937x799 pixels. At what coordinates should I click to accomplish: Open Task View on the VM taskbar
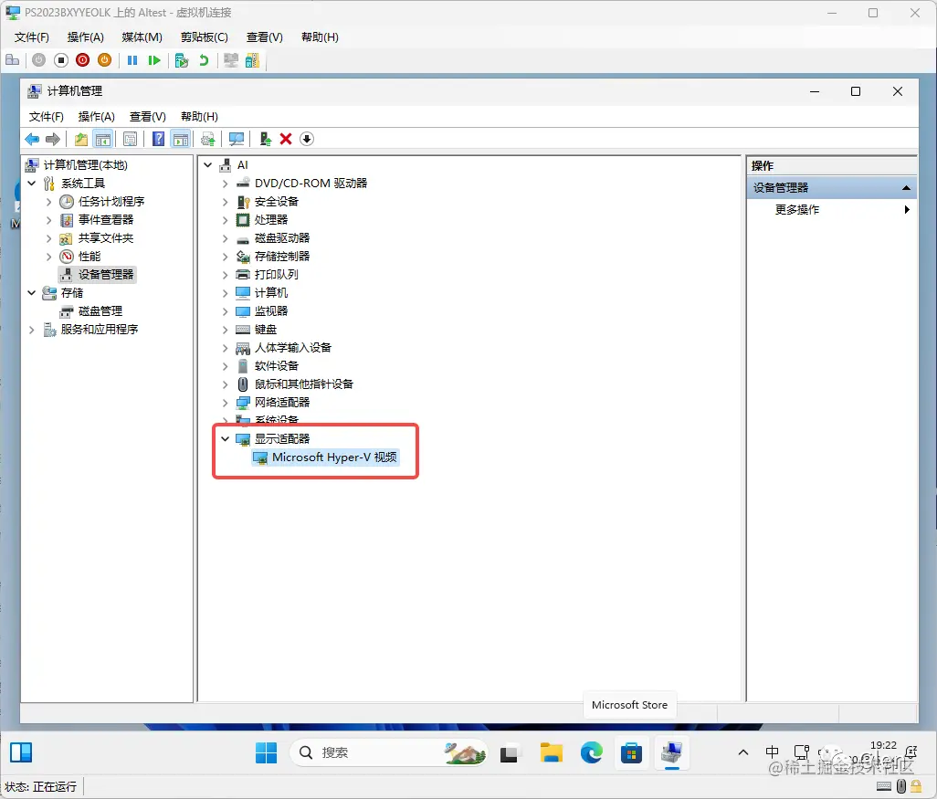[509, 753]
